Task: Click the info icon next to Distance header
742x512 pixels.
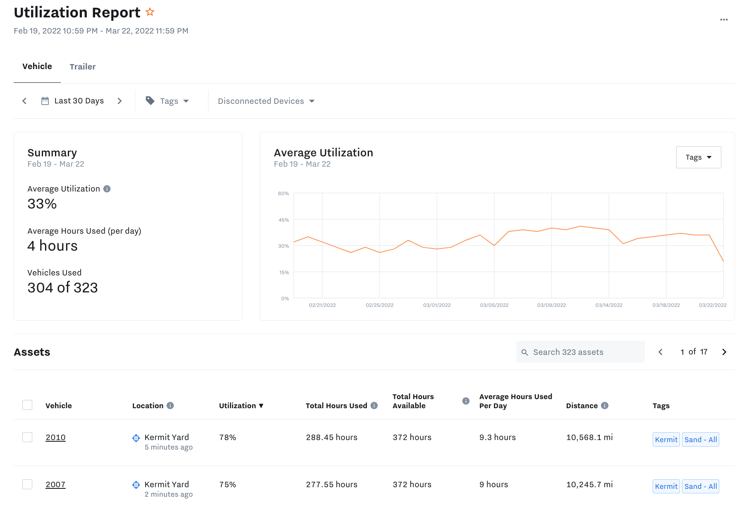Action: (605, 406)
